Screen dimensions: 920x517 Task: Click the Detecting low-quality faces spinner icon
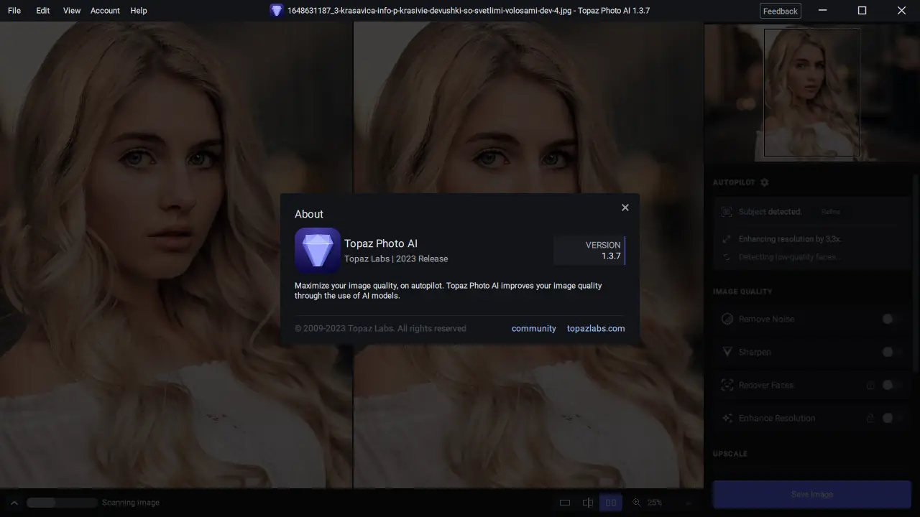coord(726,257)
